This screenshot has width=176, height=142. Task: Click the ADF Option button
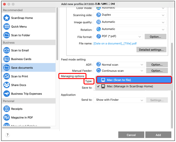pyautogui.click(x=157, y=64)
